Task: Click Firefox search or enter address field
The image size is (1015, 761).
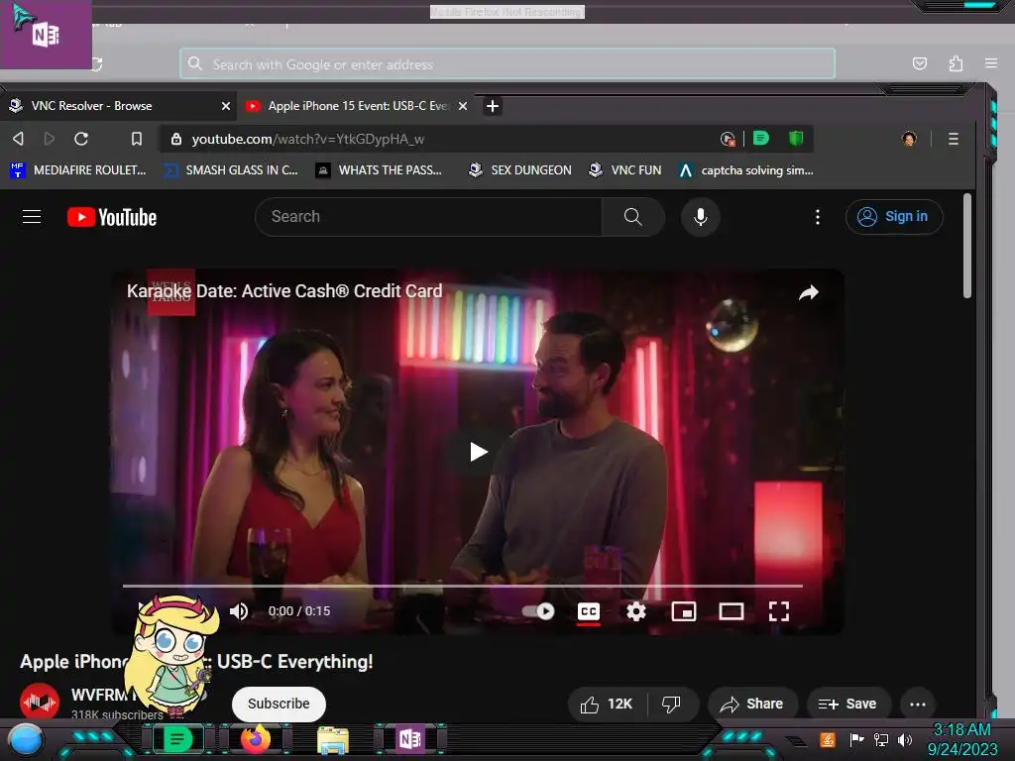Action: click(507, 64)
